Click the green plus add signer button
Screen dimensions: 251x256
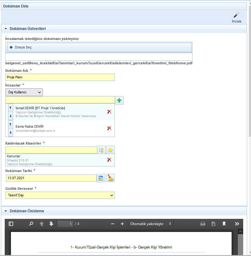120,100
